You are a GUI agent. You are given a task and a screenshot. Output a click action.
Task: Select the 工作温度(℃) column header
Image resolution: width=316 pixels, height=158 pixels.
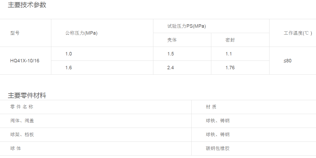[x=298, y=33]
